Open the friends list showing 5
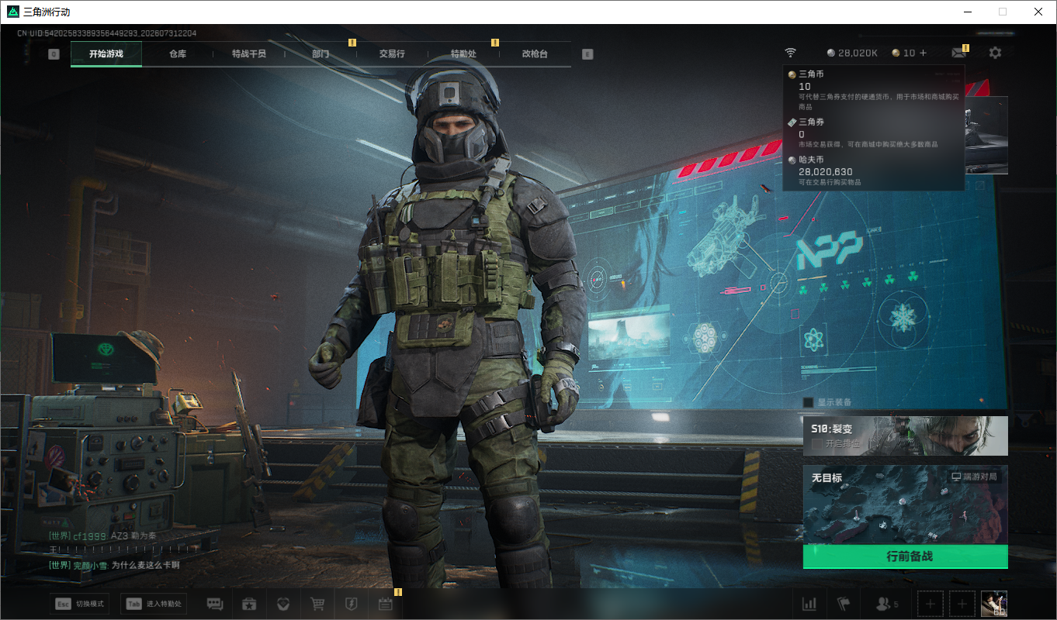The image size is (1057, 620). [x=886, y=604]
